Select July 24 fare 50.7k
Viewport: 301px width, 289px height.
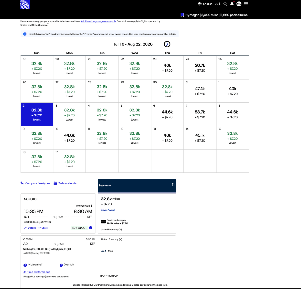coord(200,68)
